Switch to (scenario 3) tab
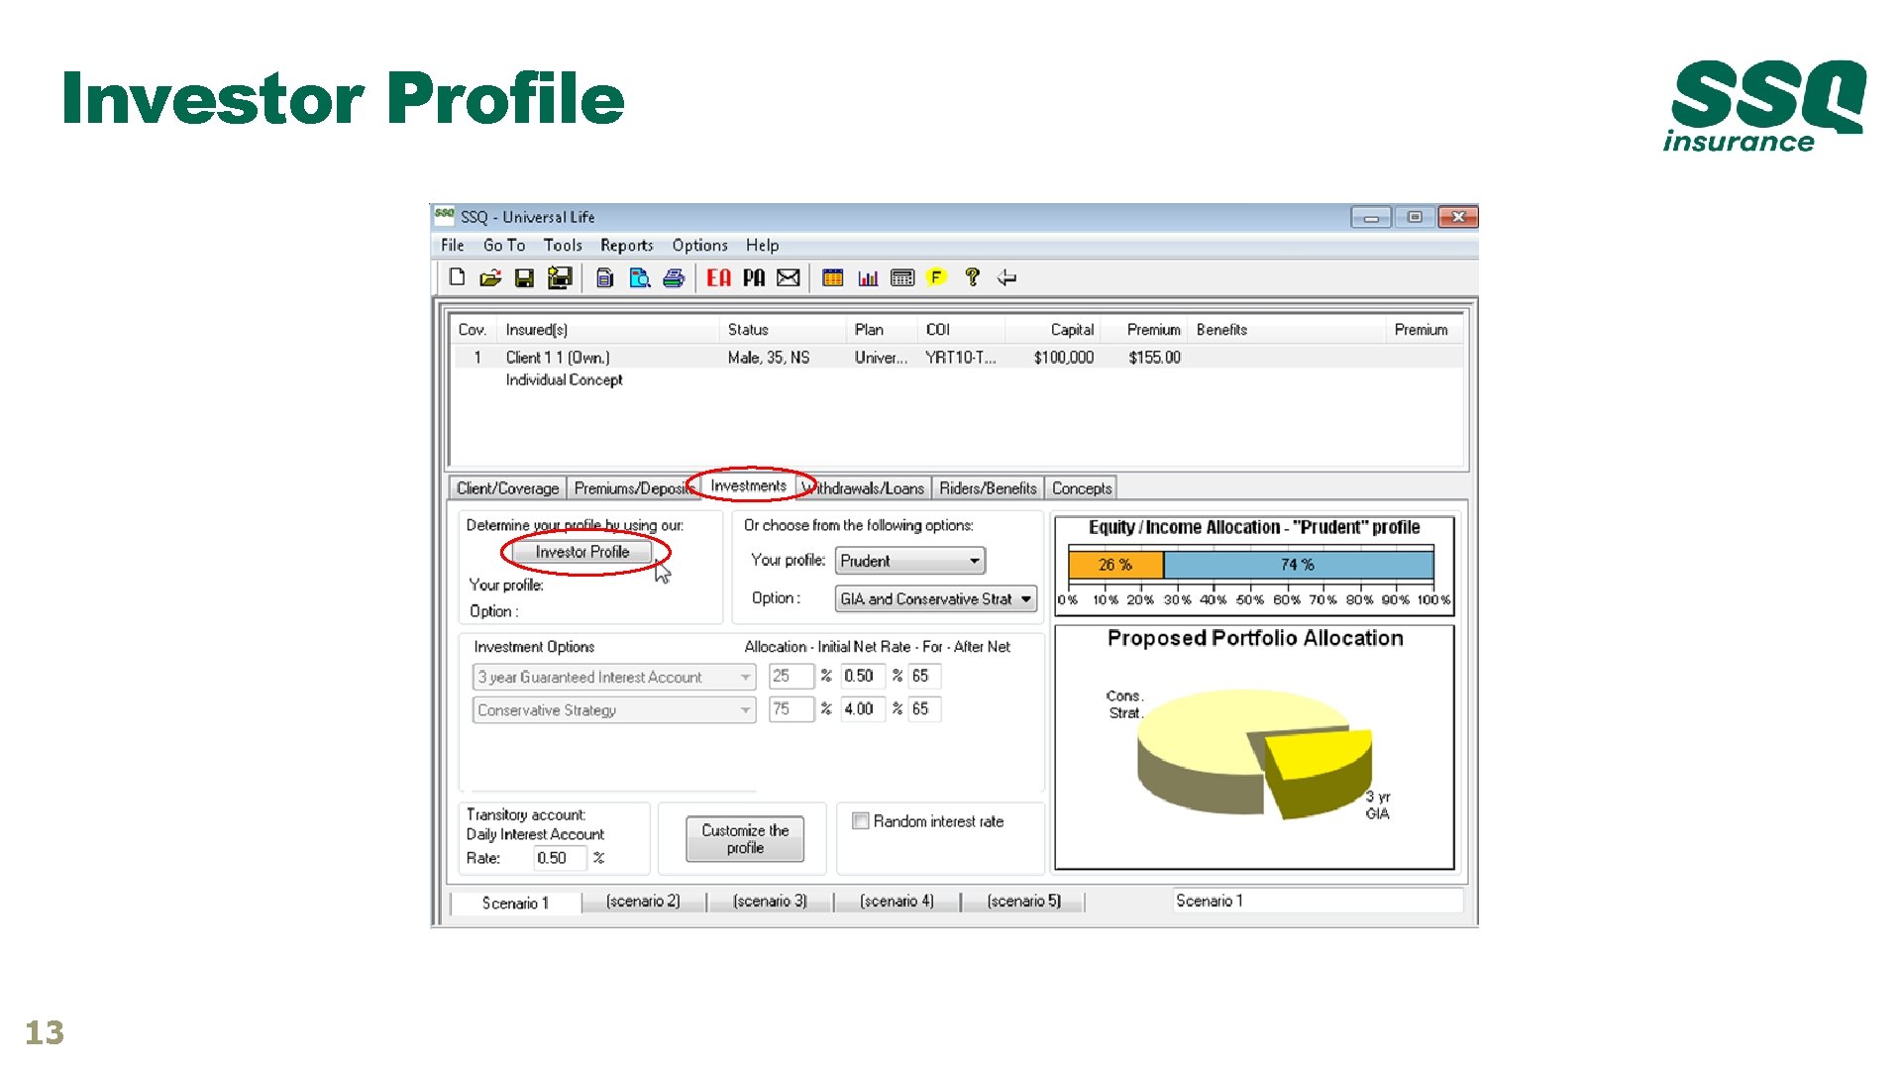Screen dimensions: 1902x1070 [x=770, y=902]
